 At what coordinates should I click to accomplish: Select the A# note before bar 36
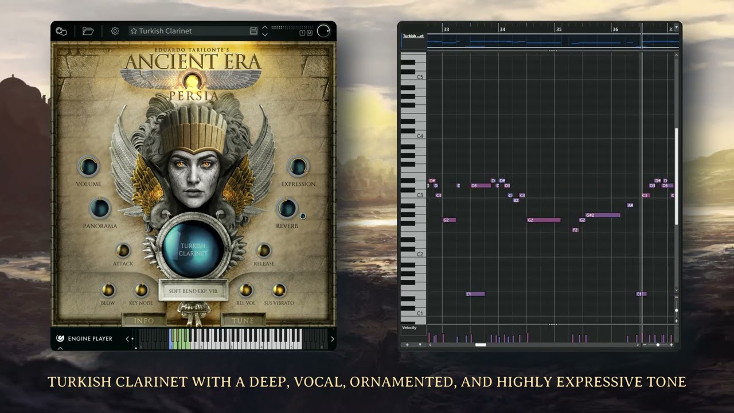tap(630, 205)
